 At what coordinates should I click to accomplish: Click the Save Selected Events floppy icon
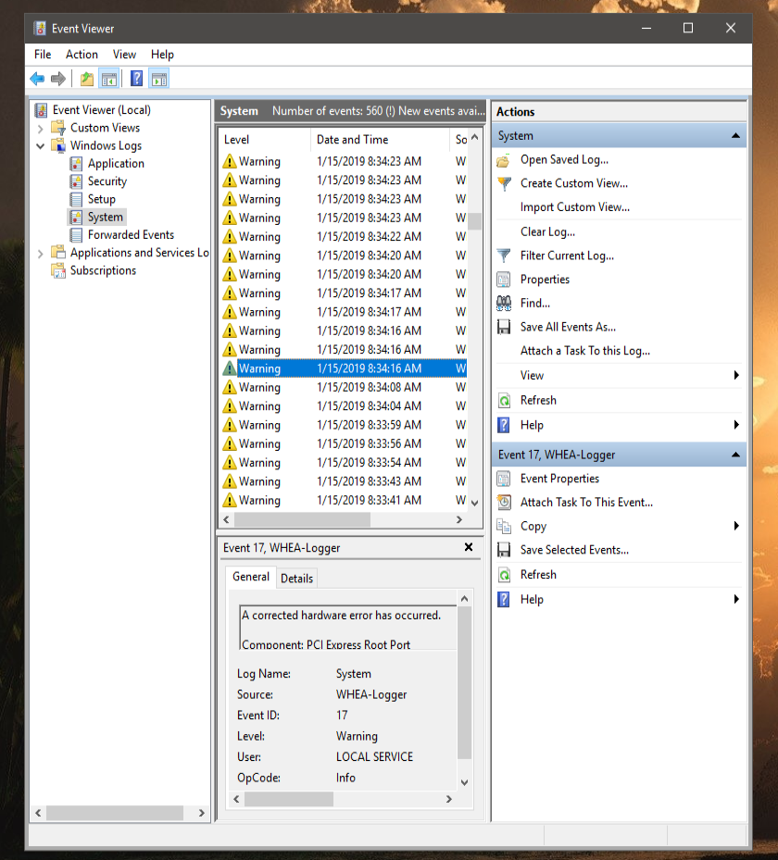[503, 550]
